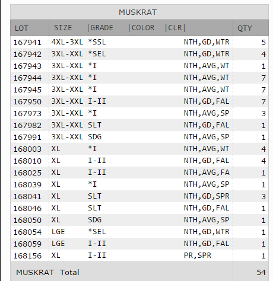Click the SIZE | GRADE | COLOR | CLR header
This screenshot has height=281, width=273.
click(x=119, y=28)
